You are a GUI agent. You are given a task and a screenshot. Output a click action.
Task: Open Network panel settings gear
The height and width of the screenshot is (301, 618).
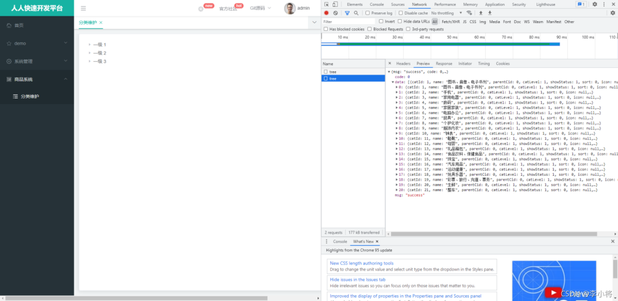tap(613, 13)
